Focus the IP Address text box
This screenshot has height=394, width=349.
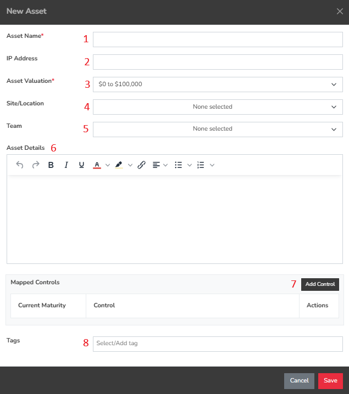click(218, 62)
